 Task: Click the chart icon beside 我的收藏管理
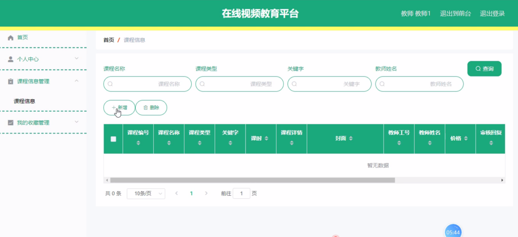point(10,122)
